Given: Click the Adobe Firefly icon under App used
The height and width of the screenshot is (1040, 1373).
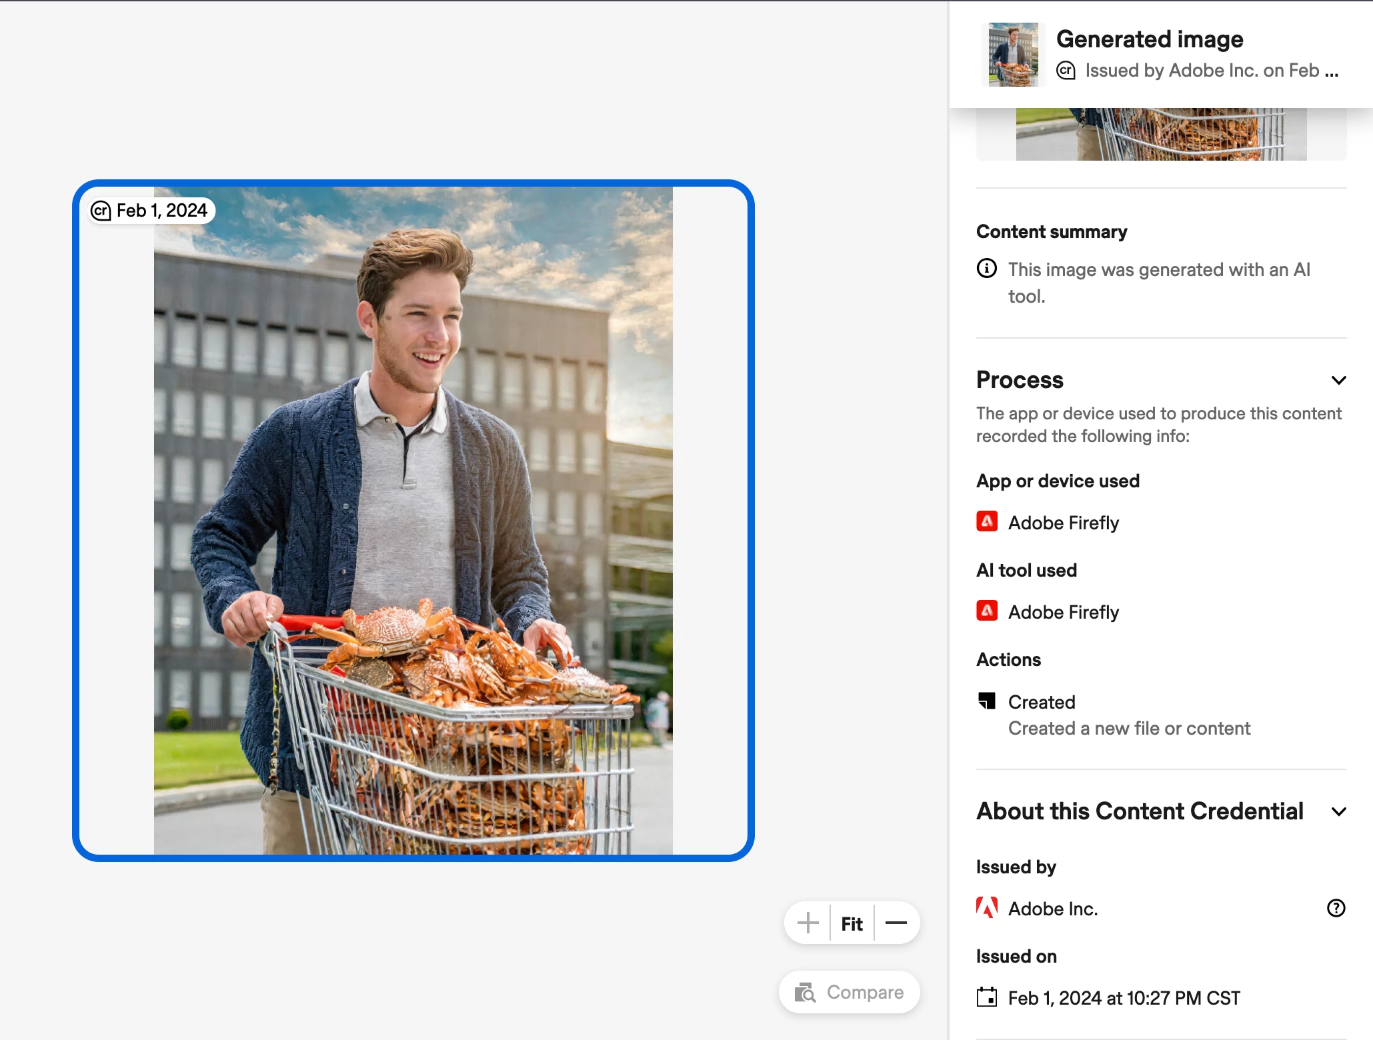Looking at the screenshot, I should point(987,522).
